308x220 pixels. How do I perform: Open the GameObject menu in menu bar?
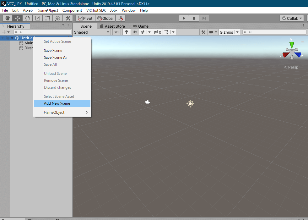(x=48, y=10)
